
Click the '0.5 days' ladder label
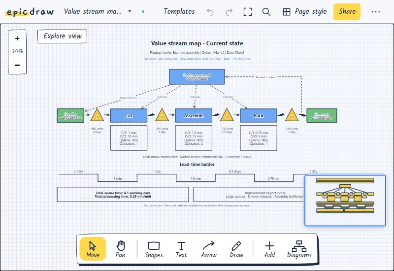pos(235,171)
